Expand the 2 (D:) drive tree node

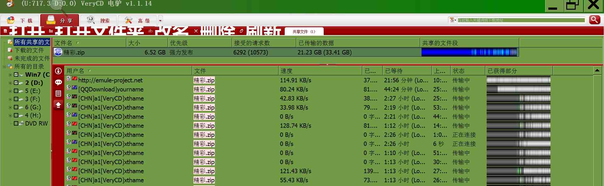pyautogui.click(x=10, y=83)
